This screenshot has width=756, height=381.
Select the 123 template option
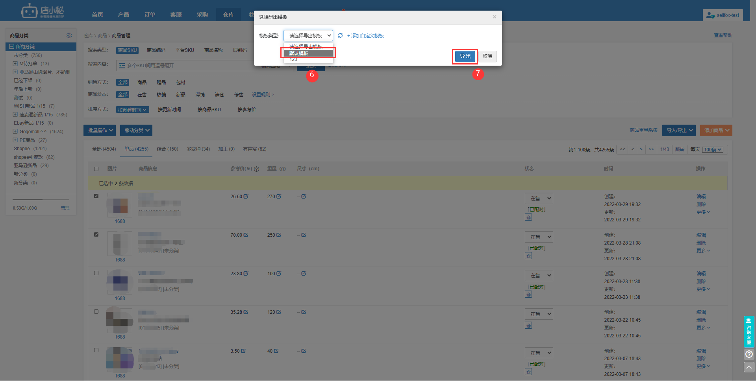point(308,60)
